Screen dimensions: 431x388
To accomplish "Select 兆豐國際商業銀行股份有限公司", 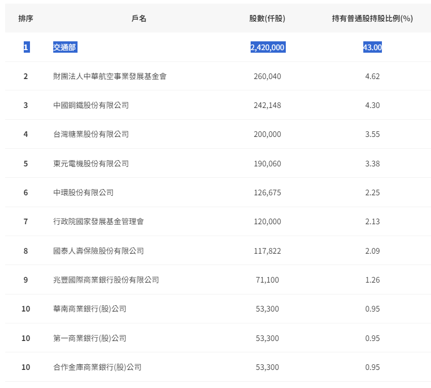I will (x=106, y=280).
